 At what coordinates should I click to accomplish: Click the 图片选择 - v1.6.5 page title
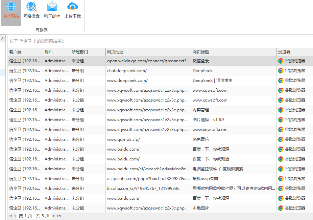coord(209,120)
